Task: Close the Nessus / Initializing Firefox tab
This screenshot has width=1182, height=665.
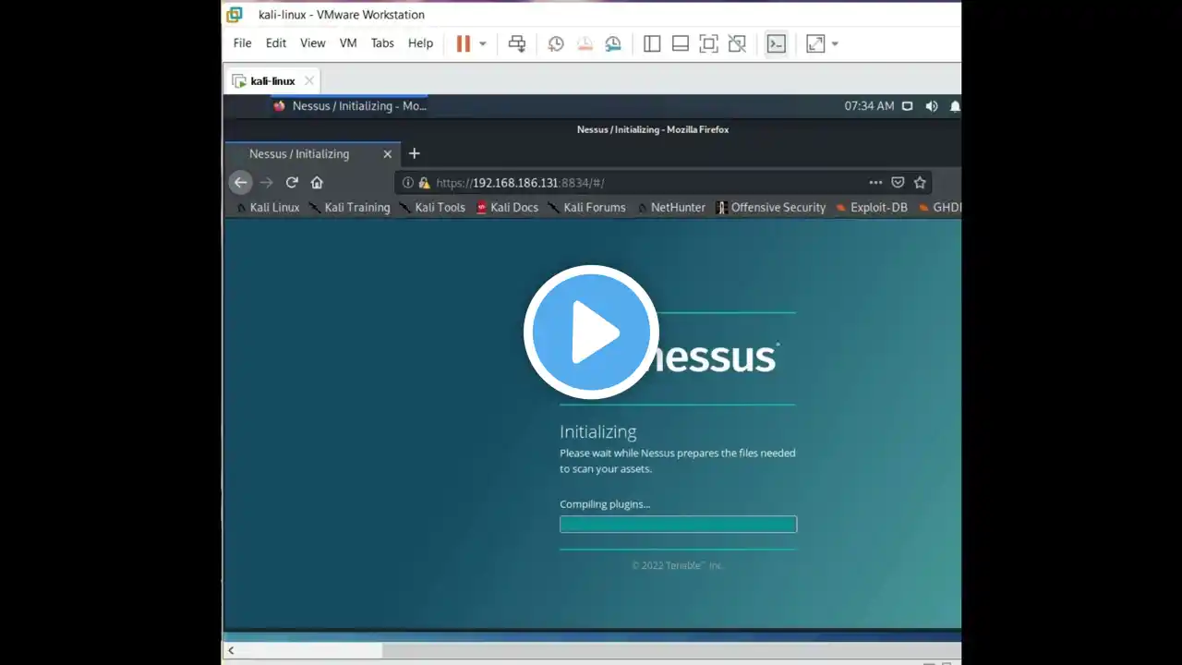Action: (388, 154)
